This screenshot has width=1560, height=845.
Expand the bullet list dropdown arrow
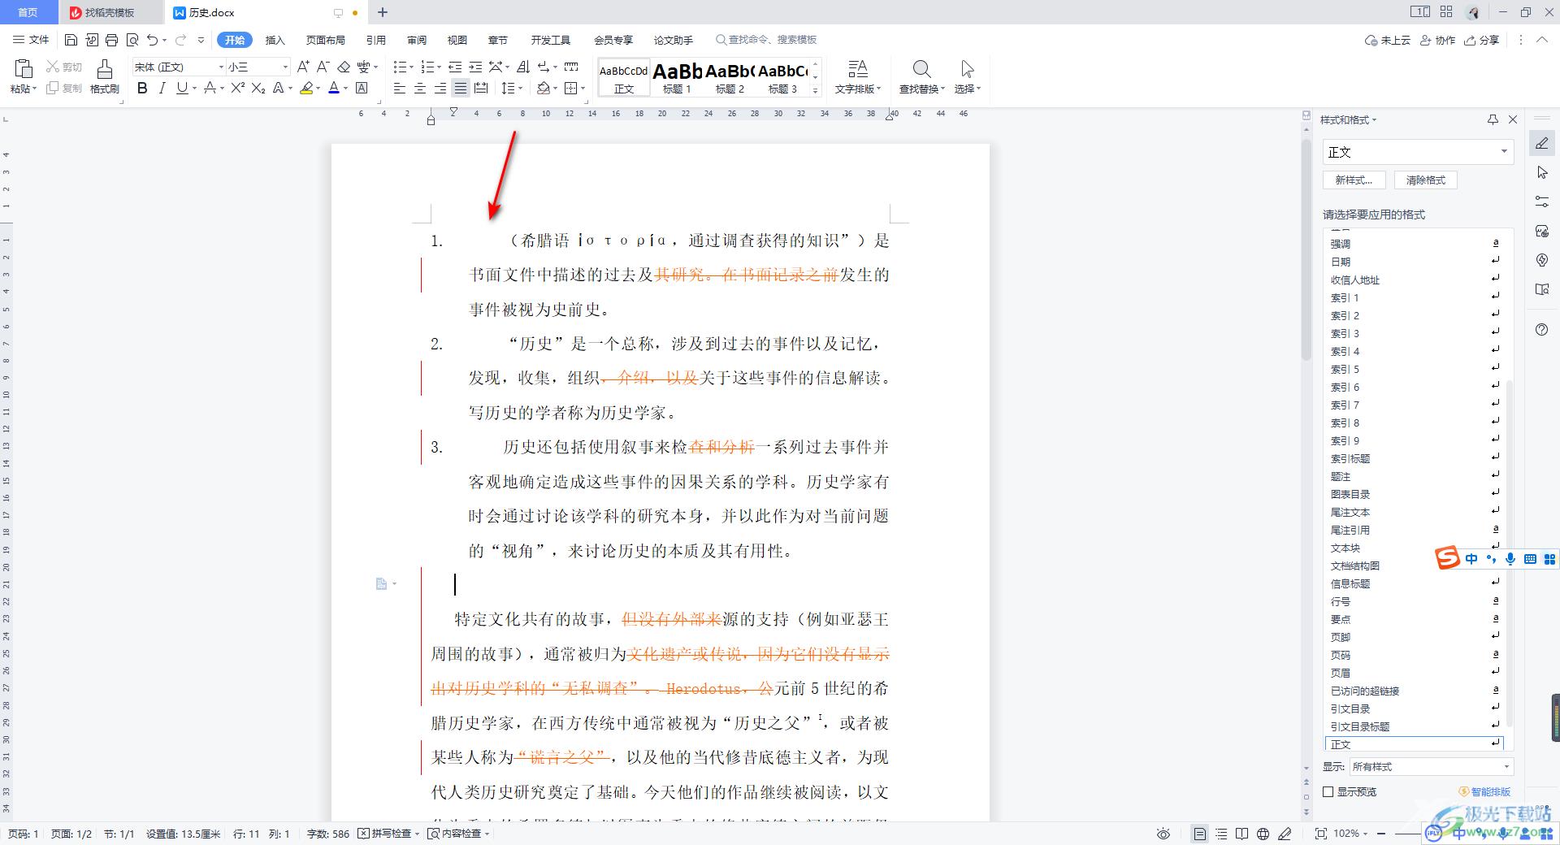click(412, 67)
